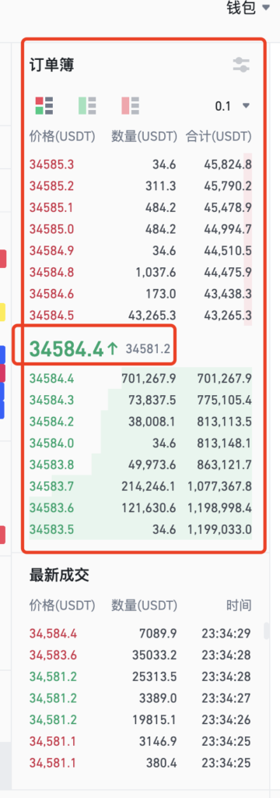Select combined buy and sell order view icon
Viewport: 280px width, 798px height.
click(44, 106)
